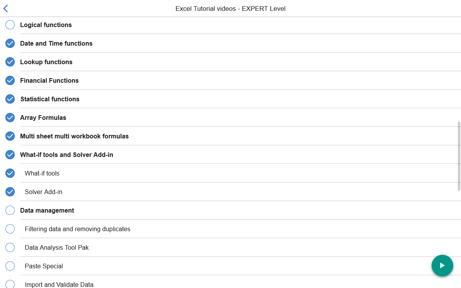The image size is (461, 288).
Task: Start playback with the green play button
Action: [x=442, y=266]
